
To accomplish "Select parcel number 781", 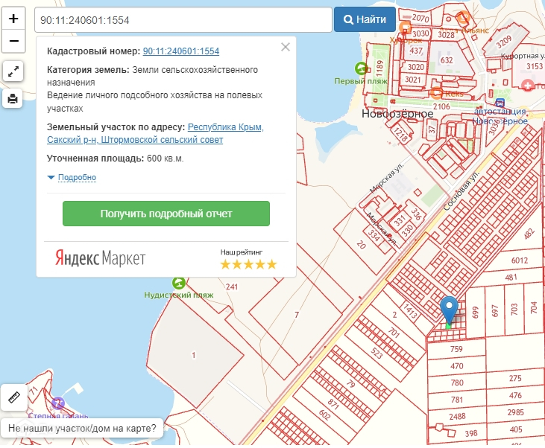I will (457, 400).
